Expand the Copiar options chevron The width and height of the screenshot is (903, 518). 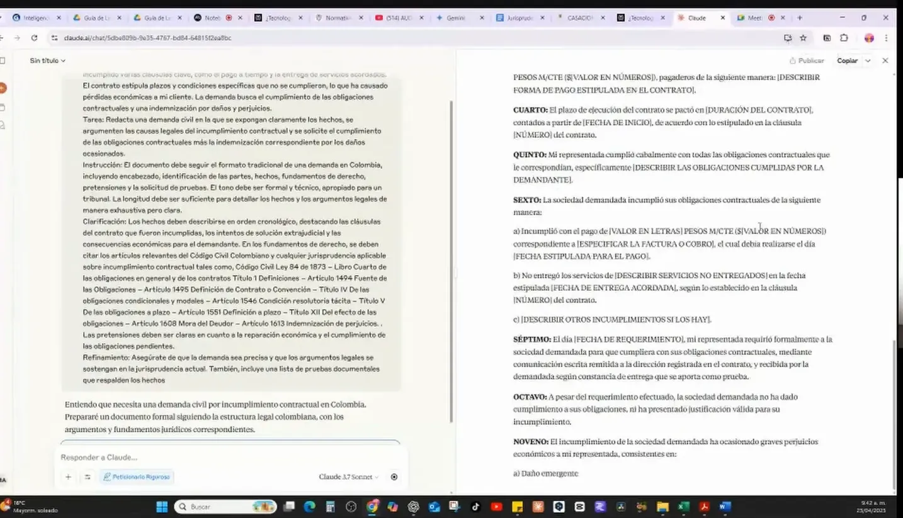[868, 60]
